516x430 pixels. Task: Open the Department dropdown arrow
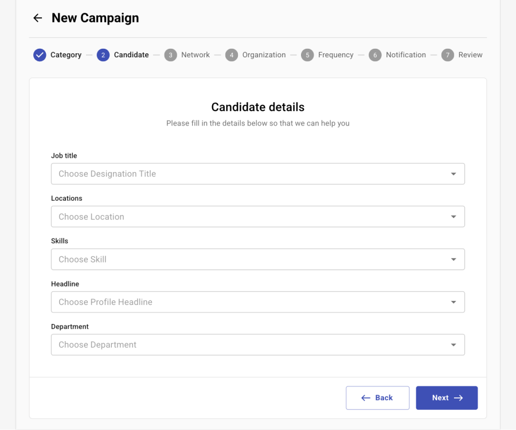[x=453, y=345]
